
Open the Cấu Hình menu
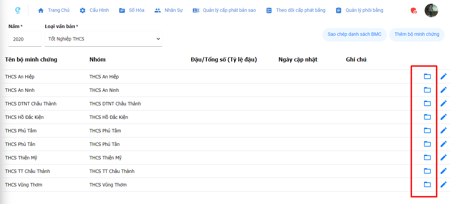[x=94, y=10]
